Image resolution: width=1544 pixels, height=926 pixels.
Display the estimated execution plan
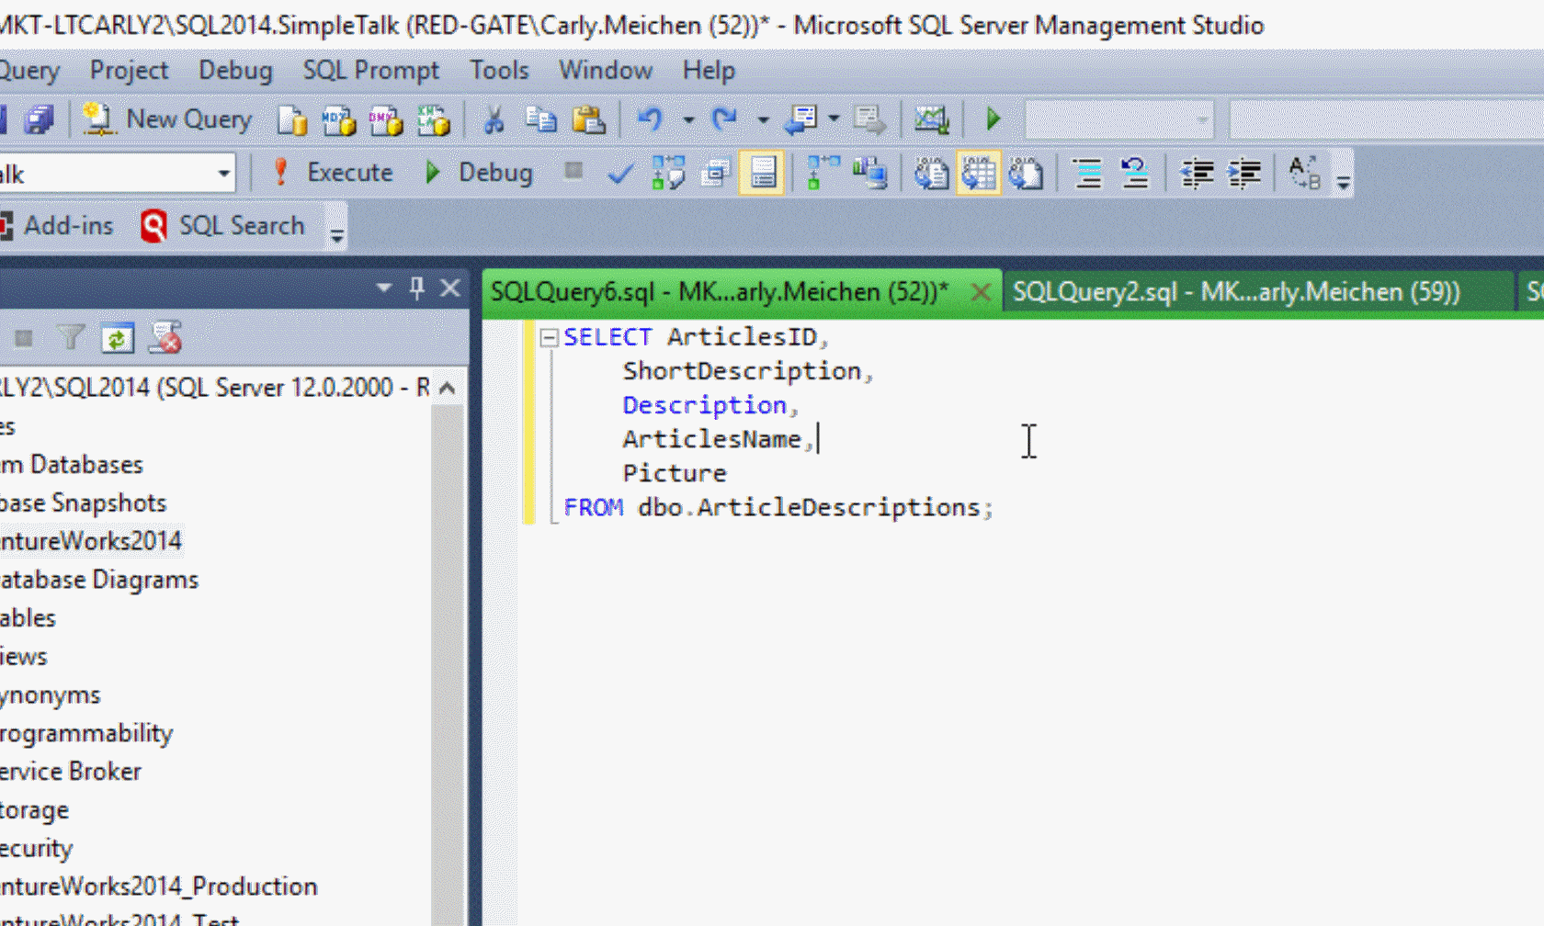click(668, 173)
